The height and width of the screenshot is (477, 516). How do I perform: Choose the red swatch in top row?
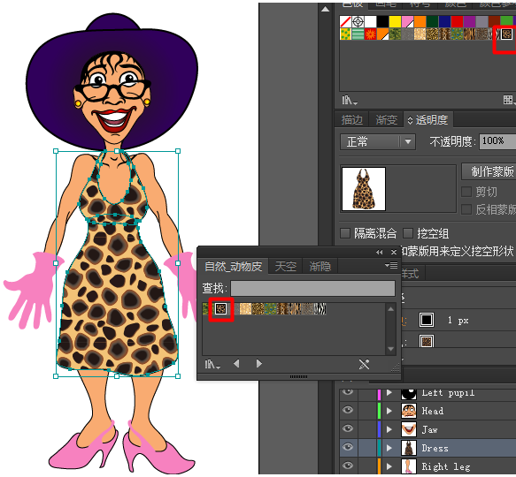457,22
